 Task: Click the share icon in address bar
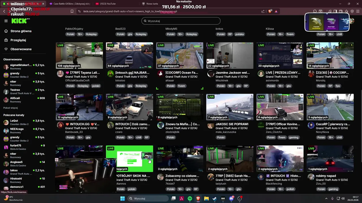click(263, 11)
